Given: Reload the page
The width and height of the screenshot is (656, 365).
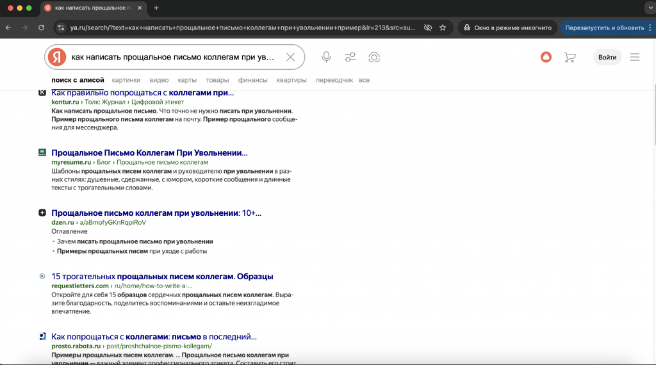Looking at the screenshot, I should 41,28.
